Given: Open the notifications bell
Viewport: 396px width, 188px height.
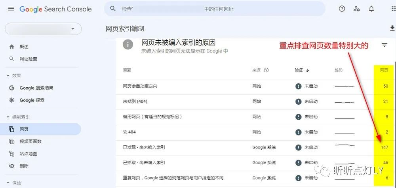Looking at the screenshot, I should click(371, 9).
